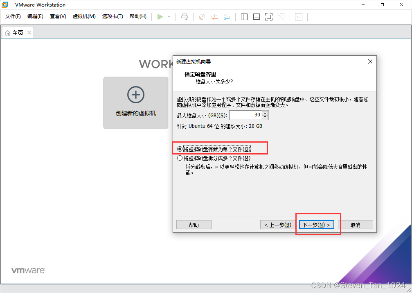412x293 pixels.
Task: Click the 下一步(N) next button
Action: 316,225
